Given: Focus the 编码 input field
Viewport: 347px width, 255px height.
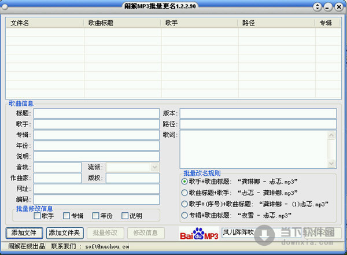Looking at the screenshot, I should point(97,199).
